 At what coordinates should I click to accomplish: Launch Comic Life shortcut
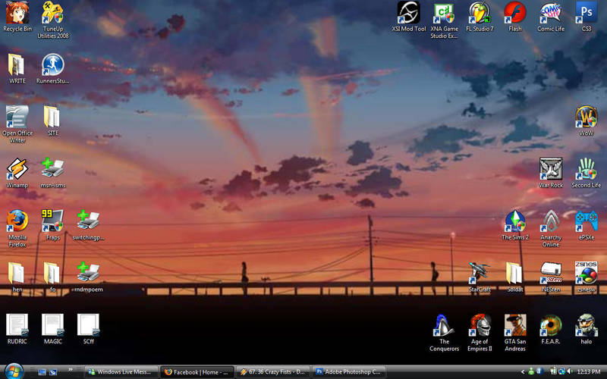551,17
